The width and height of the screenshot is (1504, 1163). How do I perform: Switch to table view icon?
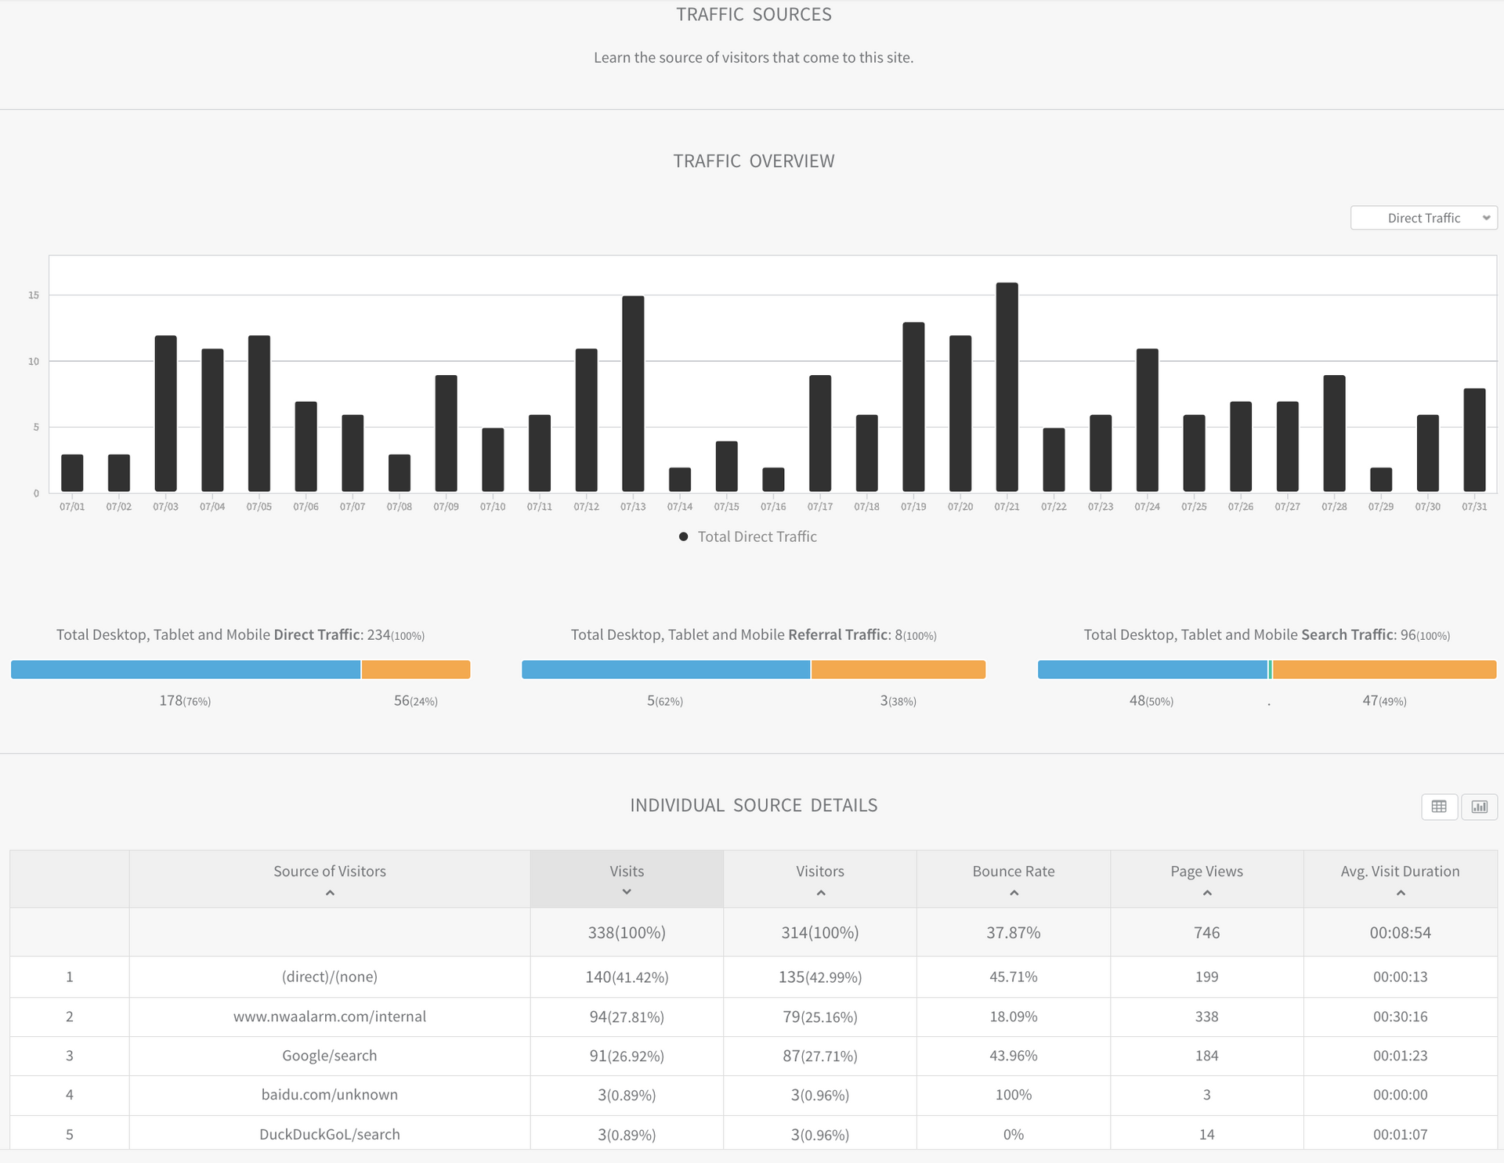tap(1439, 807)
